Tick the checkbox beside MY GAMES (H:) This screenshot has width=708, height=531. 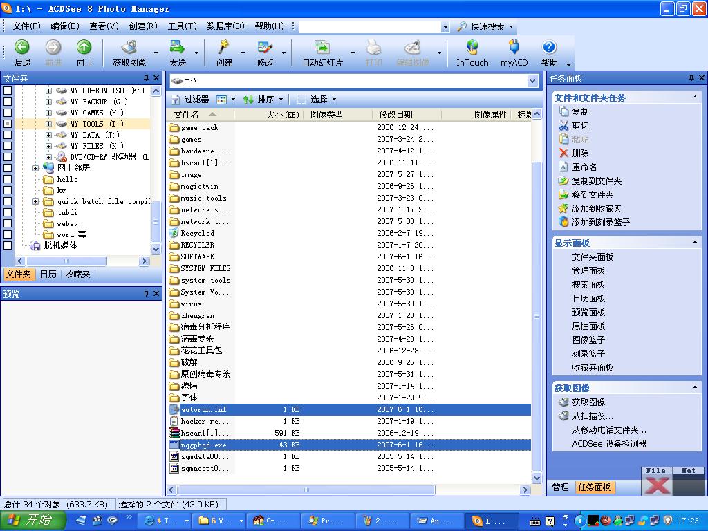click(x=8, y=113)
